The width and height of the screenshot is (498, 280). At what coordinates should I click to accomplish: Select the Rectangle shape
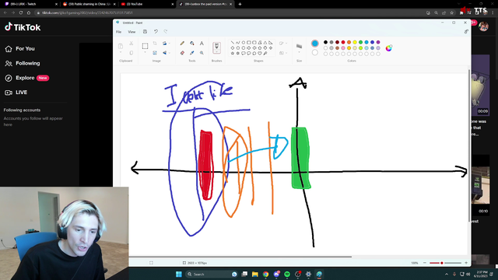249,42
